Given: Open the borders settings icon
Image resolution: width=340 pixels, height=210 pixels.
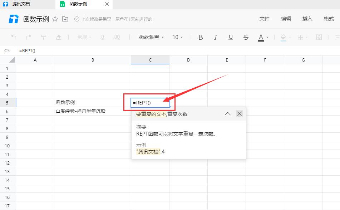Looking at the screenshot, I should pos(300,37).
